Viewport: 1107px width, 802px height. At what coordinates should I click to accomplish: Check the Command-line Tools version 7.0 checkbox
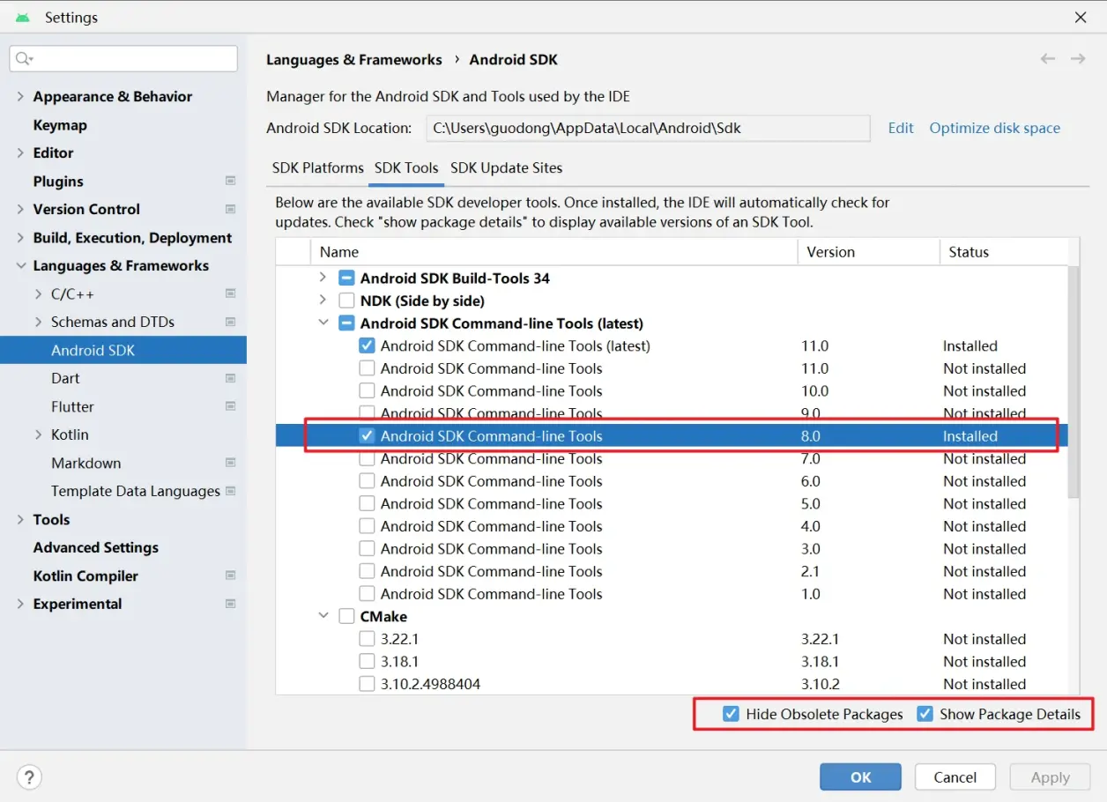(x=367, y=458)
